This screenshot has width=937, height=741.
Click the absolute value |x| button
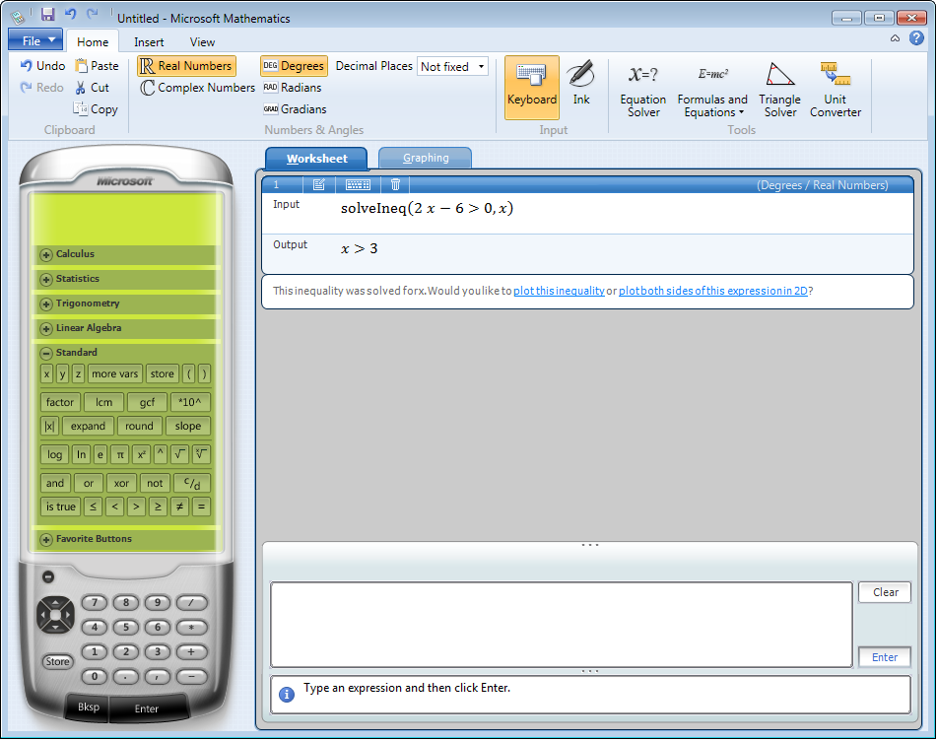49,426
